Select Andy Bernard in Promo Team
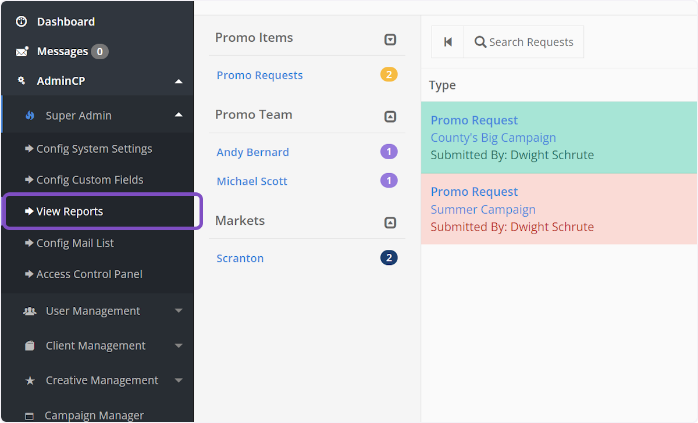Viewport: 698px width, 423px height. (x=252, y=152)
